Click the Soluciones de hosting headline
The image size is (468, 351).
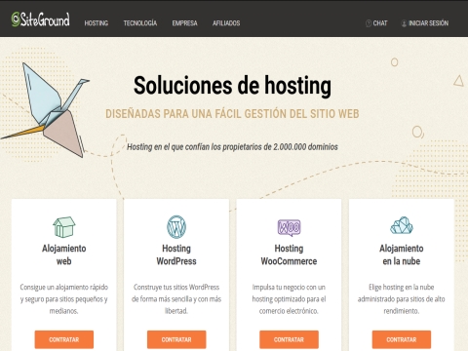tap(232, 86)
